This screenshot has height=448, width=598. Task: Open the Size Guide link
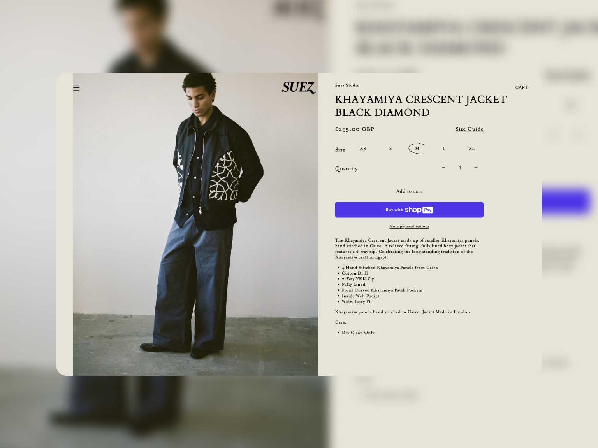[469, 129]
